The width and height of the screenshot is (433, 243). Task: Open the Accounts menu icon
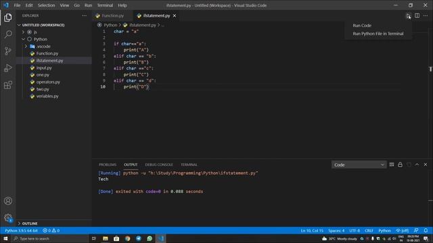pos(8,201)
